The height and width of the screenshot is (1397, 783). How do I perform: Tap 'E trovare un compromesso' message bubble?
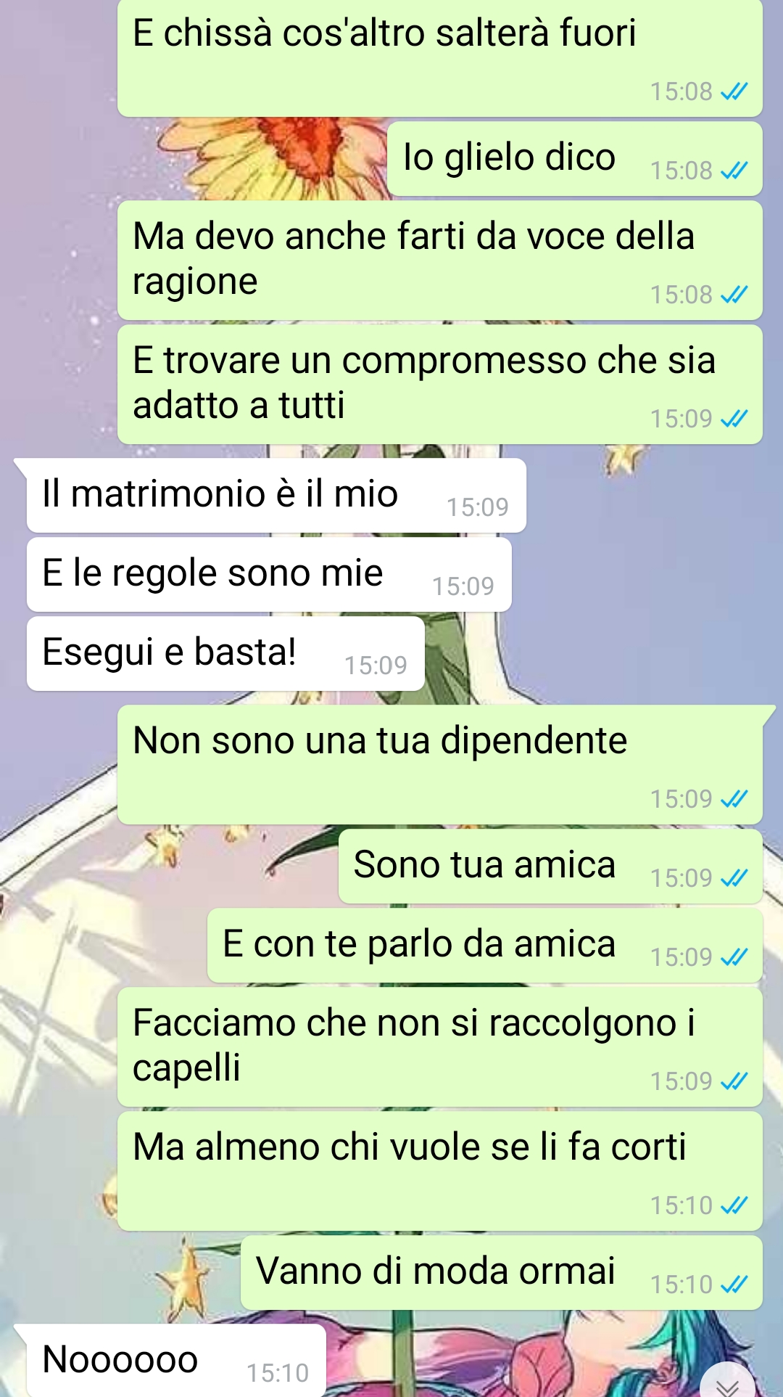coord(440,385)
